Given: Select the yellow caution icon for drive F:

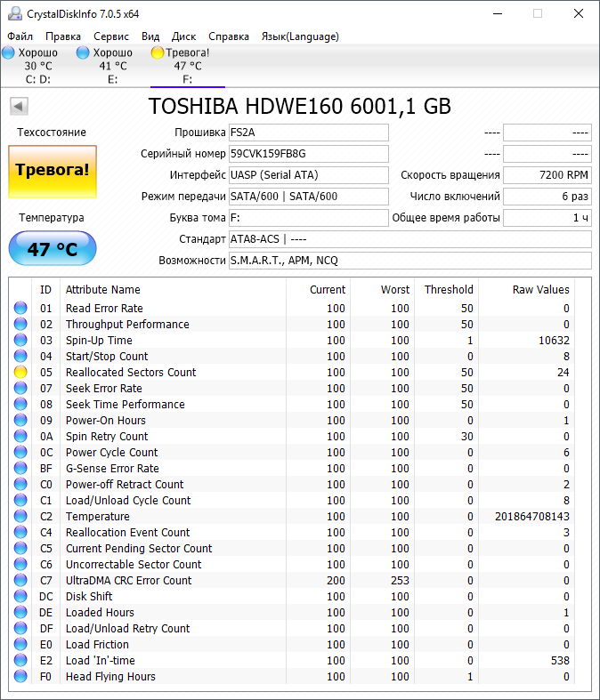Looking at the screenshot, I should 158,52.
